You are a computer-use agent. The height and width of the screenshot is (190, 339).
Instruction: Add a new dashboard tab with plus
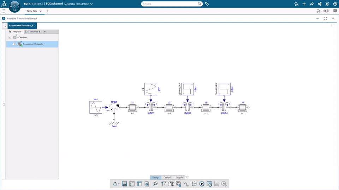pyautogui.click(x=47, y=11)
